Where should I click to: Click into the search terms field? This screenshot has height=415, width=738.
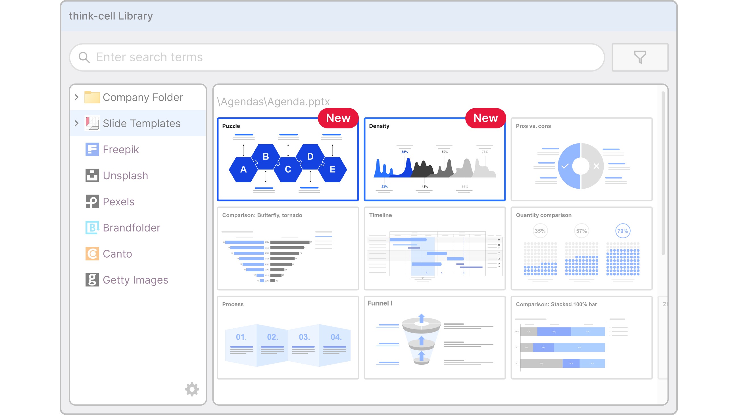pyautogui.click(x=344, y=57)
